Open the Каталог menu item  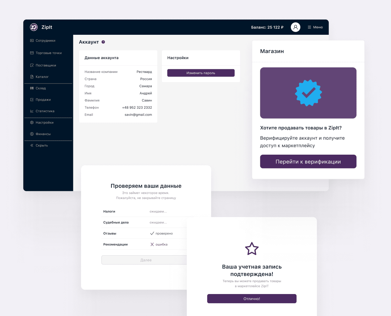pyautogui.click(x=42, y=77)
